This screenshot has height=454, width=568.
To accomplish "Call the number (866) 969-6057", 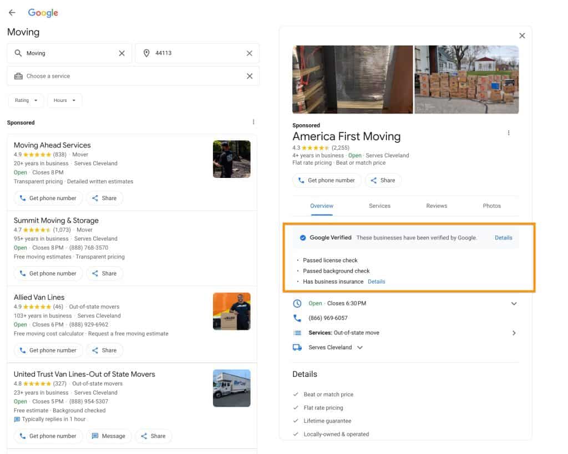I will coord(328,318).
